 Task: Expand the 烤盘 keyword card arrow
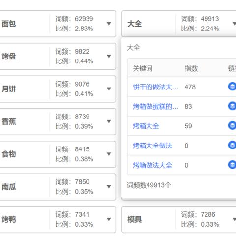coord(109,56)
